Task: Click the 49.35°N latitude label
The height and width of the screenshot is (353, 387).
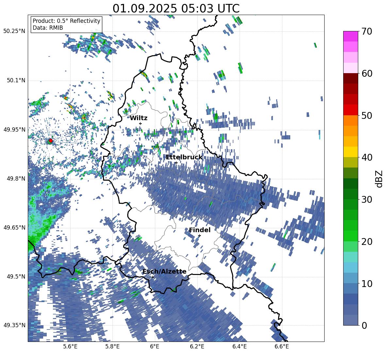Action: [14, 325]
